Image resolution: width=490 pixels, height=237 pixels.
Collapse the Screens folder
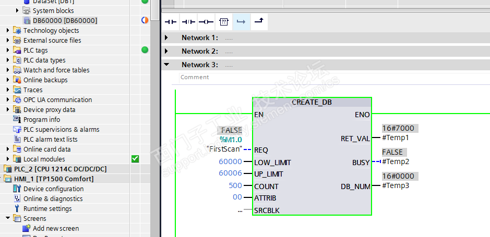(8, 219)
